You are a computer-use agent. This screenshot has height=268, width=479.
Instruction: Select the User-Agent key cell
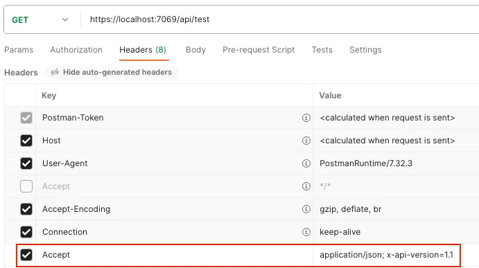point(174,163)
